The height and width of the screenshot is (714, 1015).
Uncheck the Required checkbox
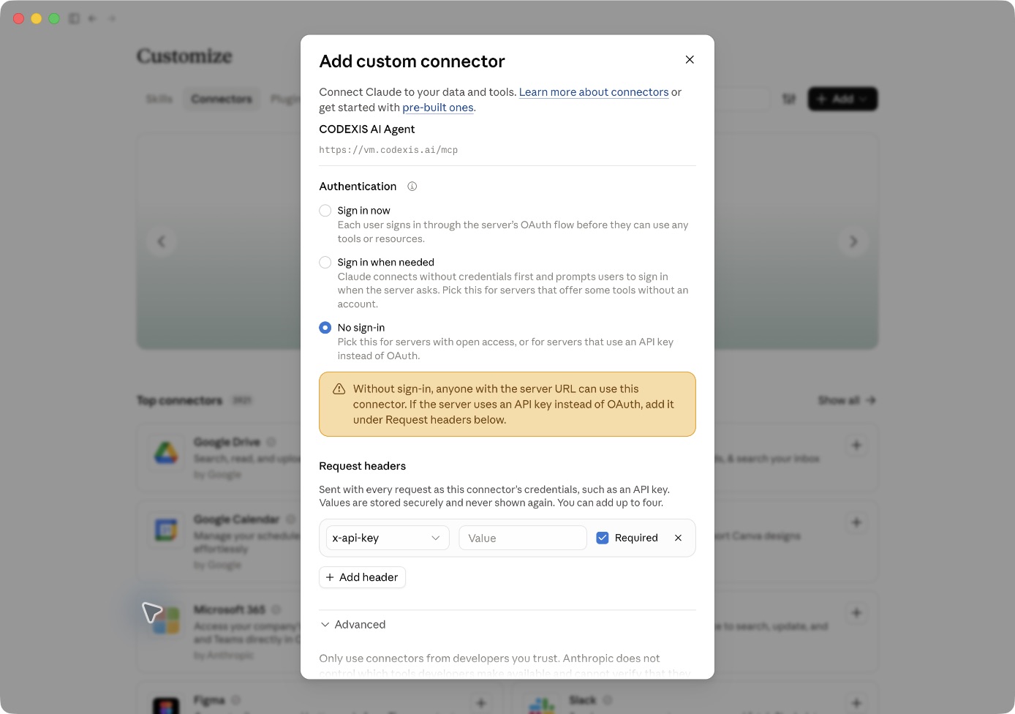(x=603, y=538)
